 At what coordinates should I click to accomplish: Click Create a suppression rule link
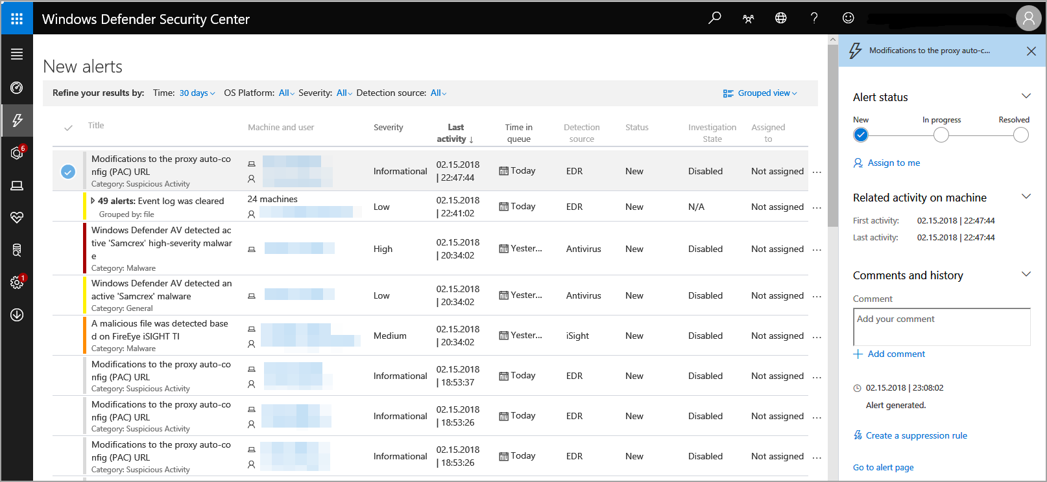(916, 435)
